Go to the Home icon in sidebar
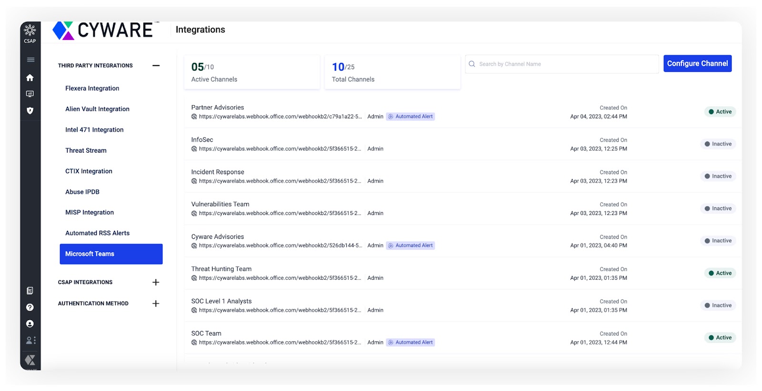The image size is (762, 391). coord(30,78)
